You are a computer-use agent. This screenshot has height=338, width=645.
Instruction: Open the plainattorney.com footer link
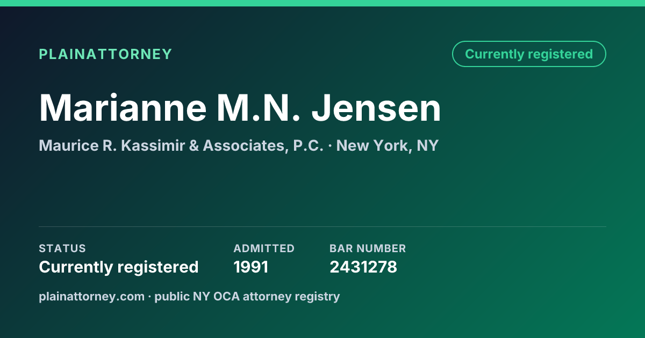click(x=92, y=296)
